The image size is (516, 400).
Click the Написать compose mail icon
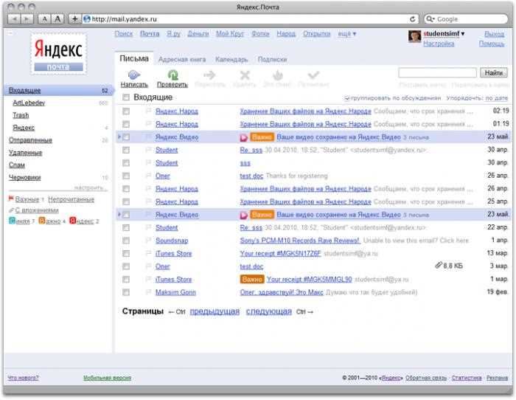tap(133, 75)
